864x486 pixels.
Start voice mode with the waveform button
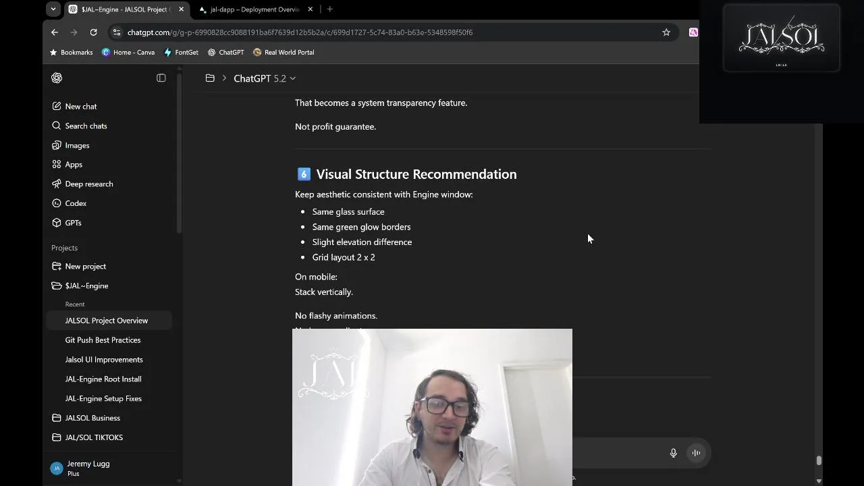click(696, 453)
